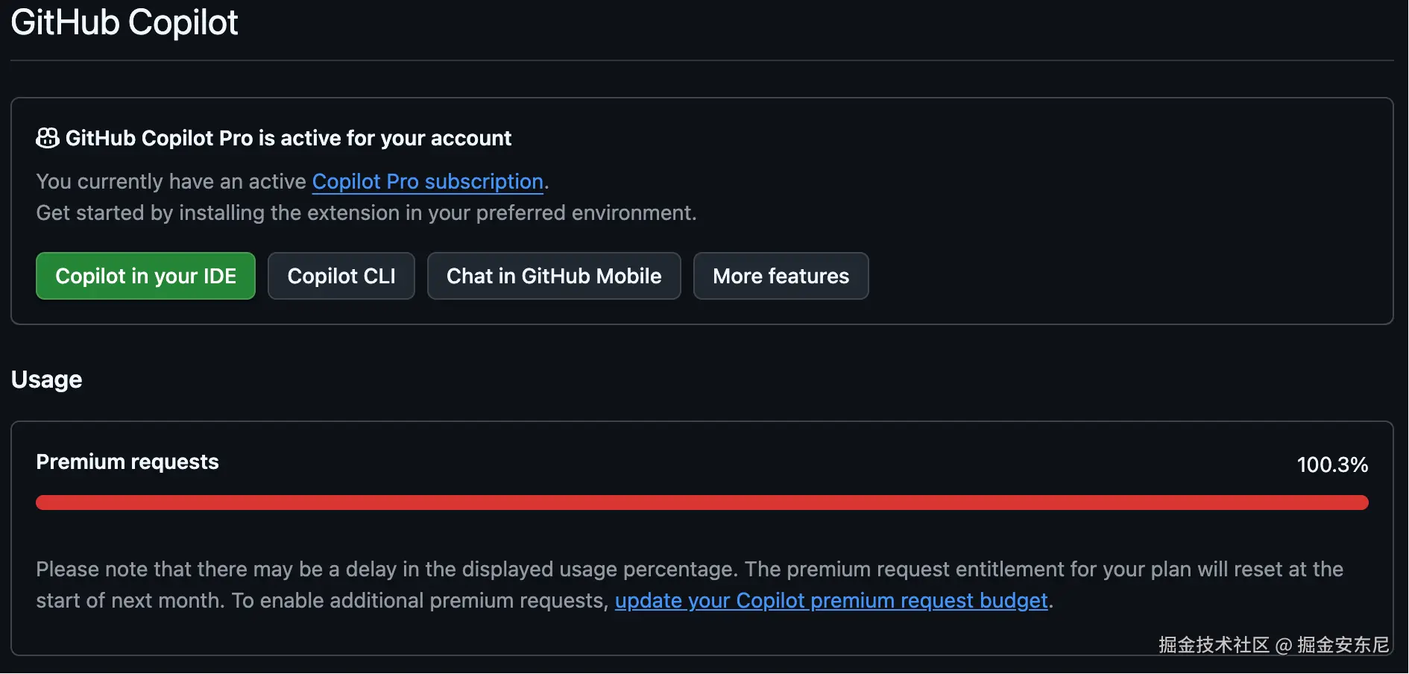
Task: Click the 'You currently have an active' text
Action: pyautogui.click(x=171, y=181)
